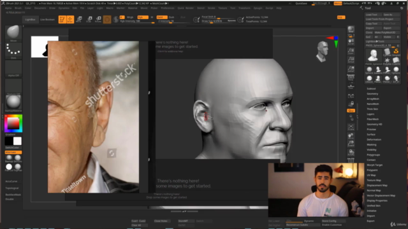Toggle the M material channel button

[152, 17]
